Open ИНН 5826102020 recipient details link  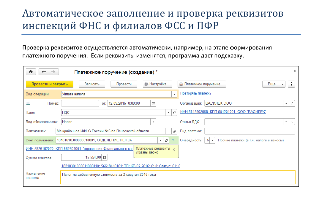[x=80, y=149]
